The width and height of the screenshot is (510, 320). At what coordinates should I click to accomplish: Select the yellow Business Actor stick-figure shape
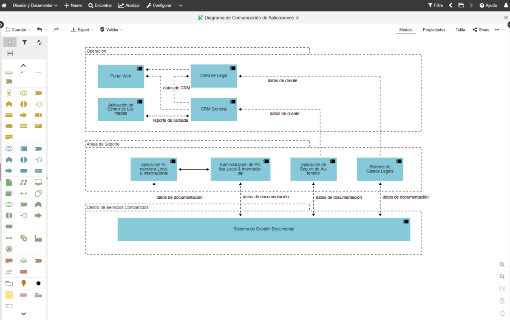(8, 93)
